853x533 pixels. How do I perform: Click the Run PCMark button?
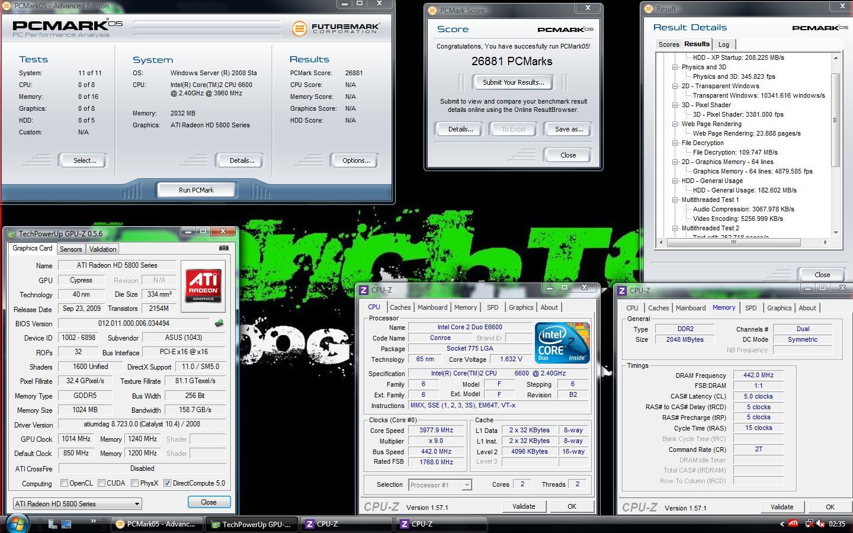196,190
